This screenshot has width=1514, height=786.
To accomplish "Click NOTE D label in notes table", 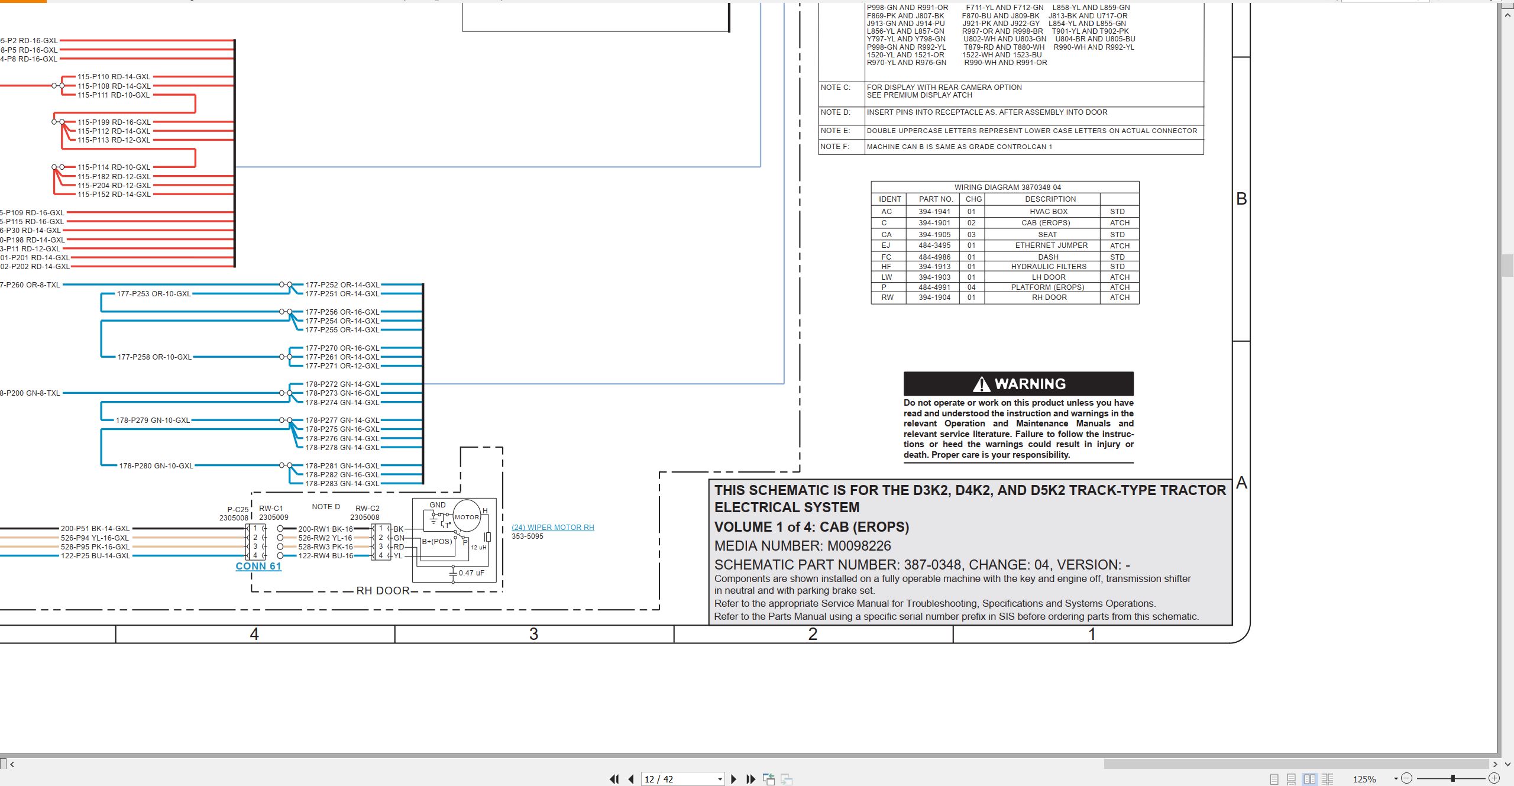I will [x=835, y=112].
